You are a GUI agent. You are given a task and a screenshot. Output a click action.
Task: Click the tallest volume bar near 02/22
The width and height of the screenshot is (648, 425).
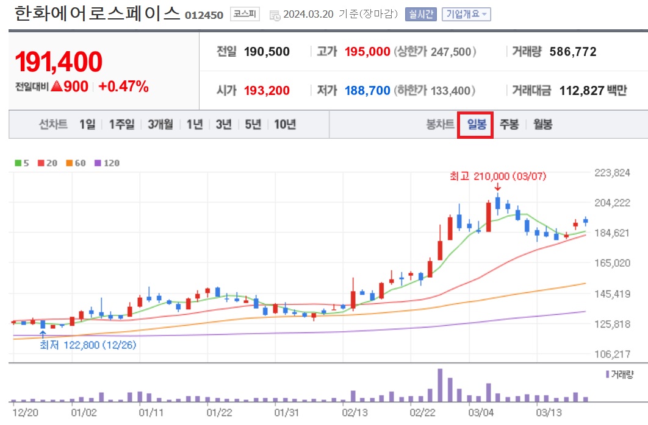tap(440, 385)
